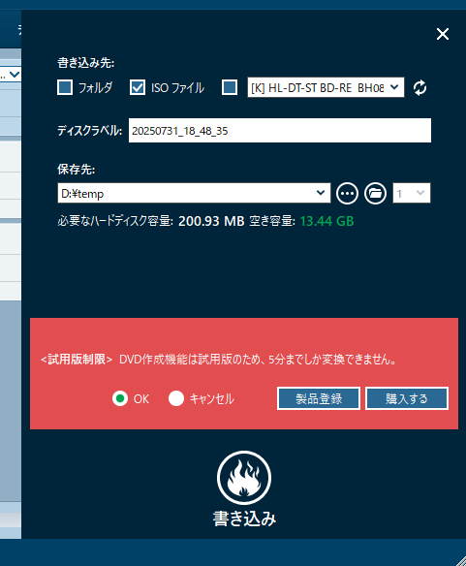Click the ISO ファイル label text
Viewport: 466px width, 566px height.
pyautogui.click(x=177, y=88)
